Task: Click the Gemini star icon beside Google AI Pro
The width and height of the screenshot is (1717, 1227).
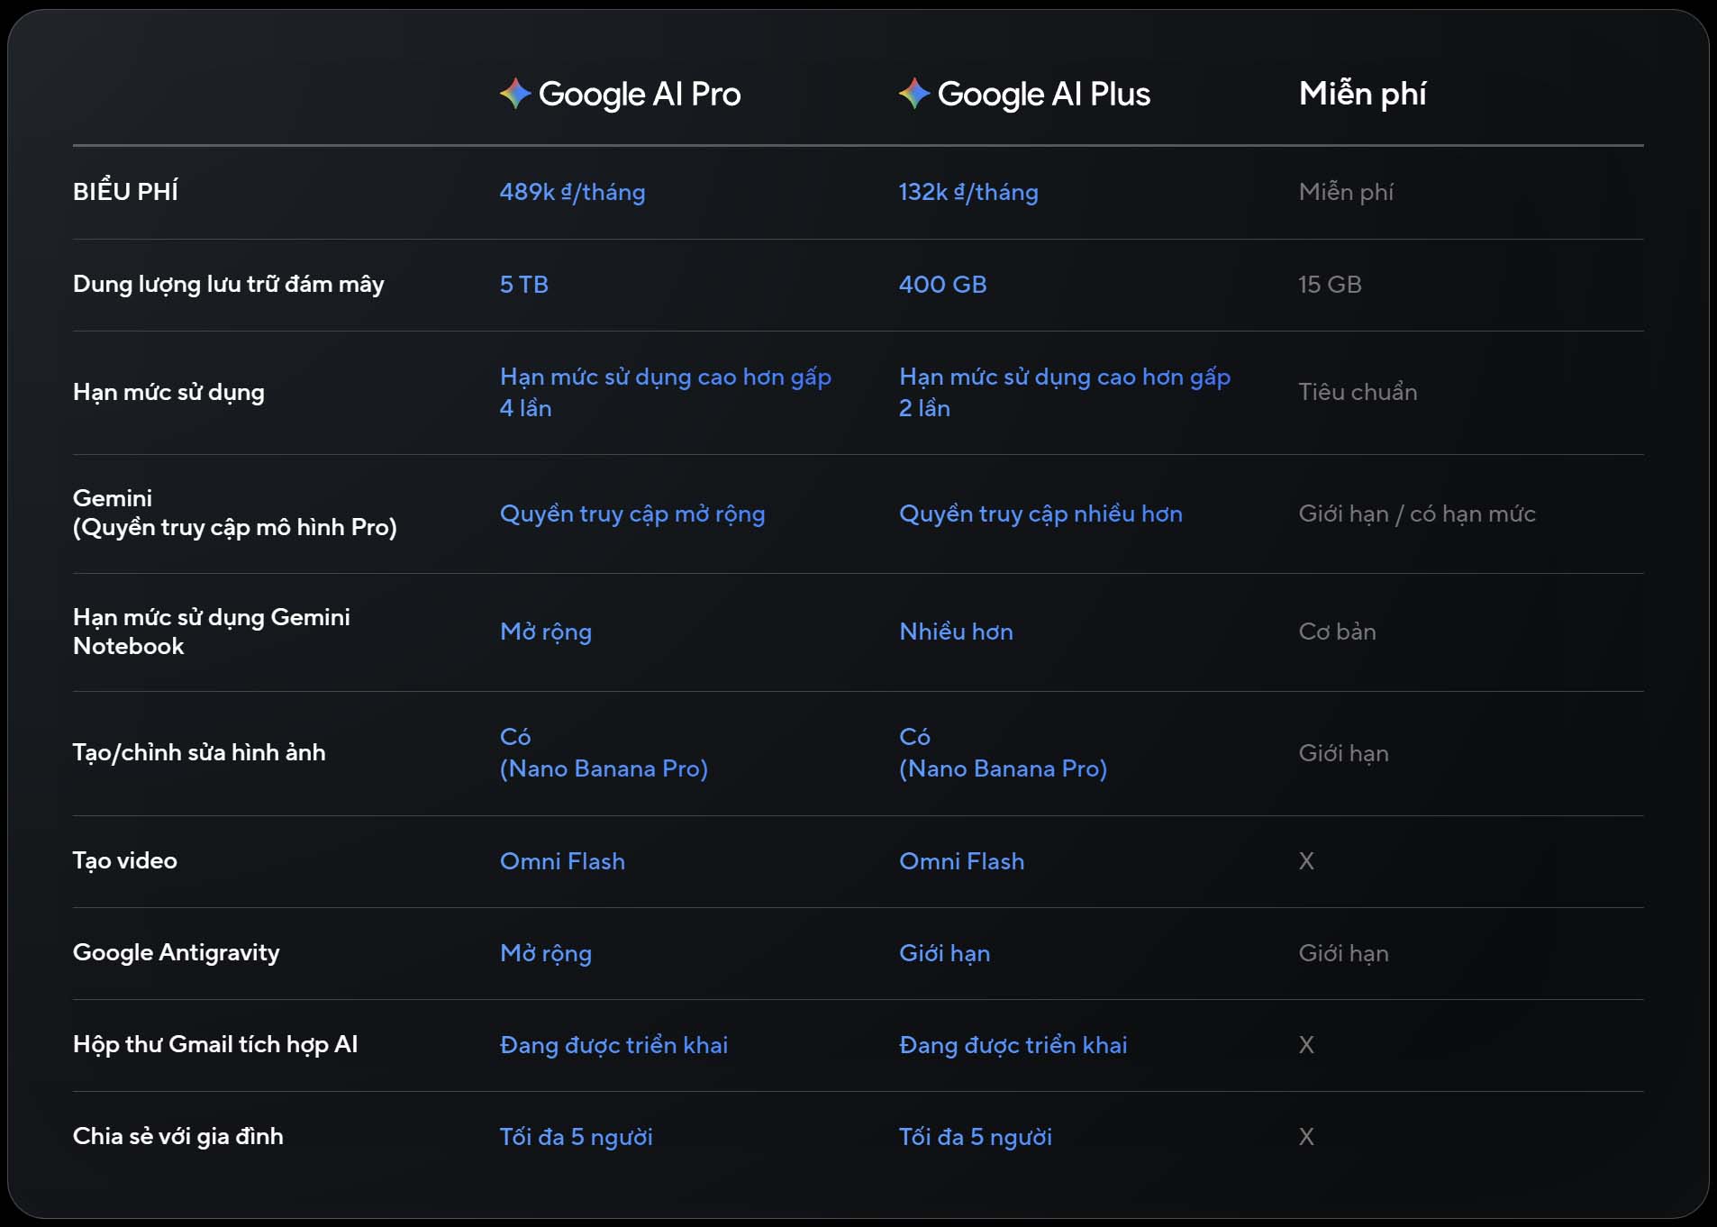Action: 515,94
